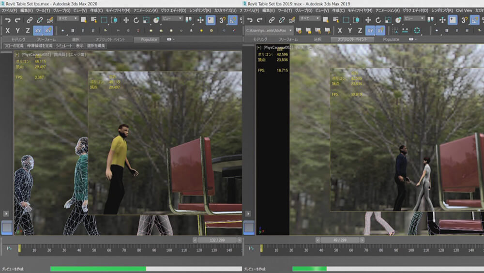Click the 49 / 299 frame field

click(340, 240)
